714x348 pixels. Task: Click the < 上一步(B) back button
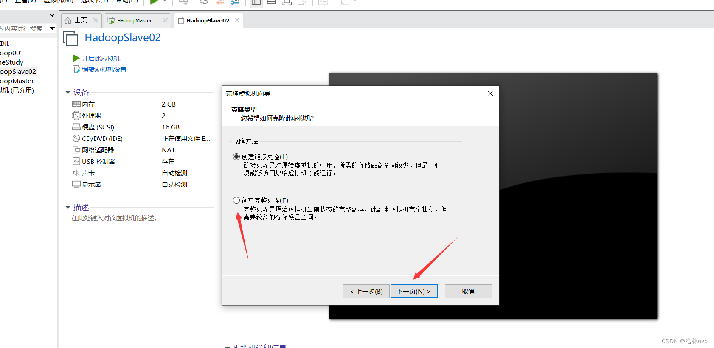tap(366, 291)
